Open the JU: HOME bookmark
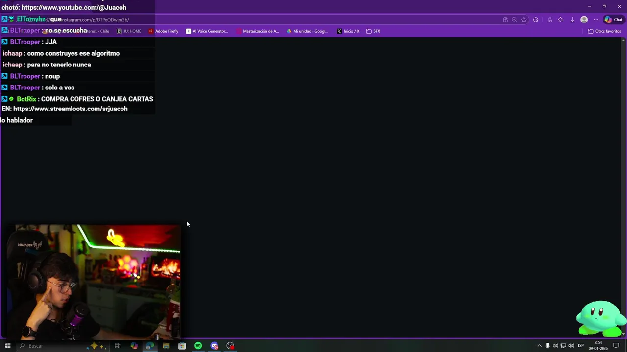This screenshot has width=627, height=352. pos(129,31)
